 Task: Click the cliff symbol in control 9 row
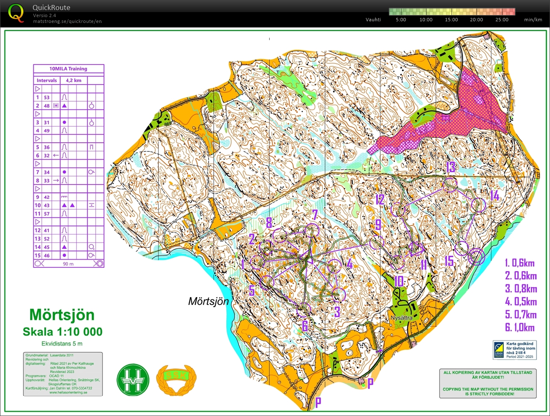64,197
